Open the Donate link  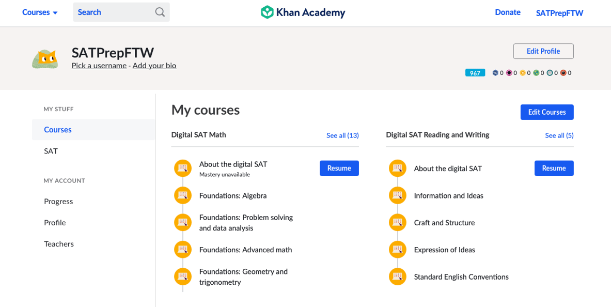tap(508, 12)
